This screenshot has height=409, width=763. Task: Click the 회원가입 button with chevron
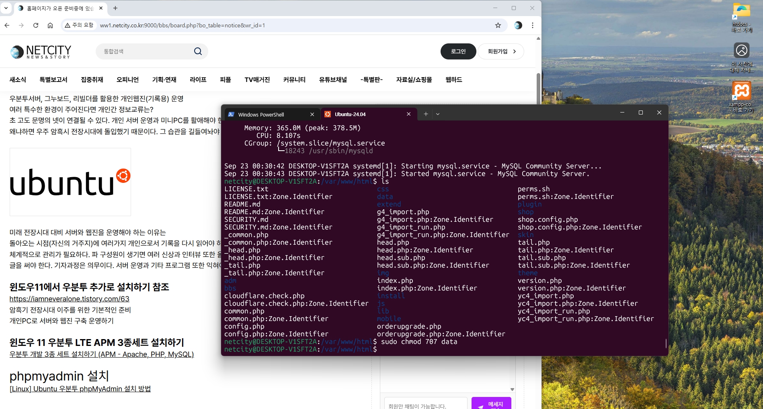tap(501, 51)
